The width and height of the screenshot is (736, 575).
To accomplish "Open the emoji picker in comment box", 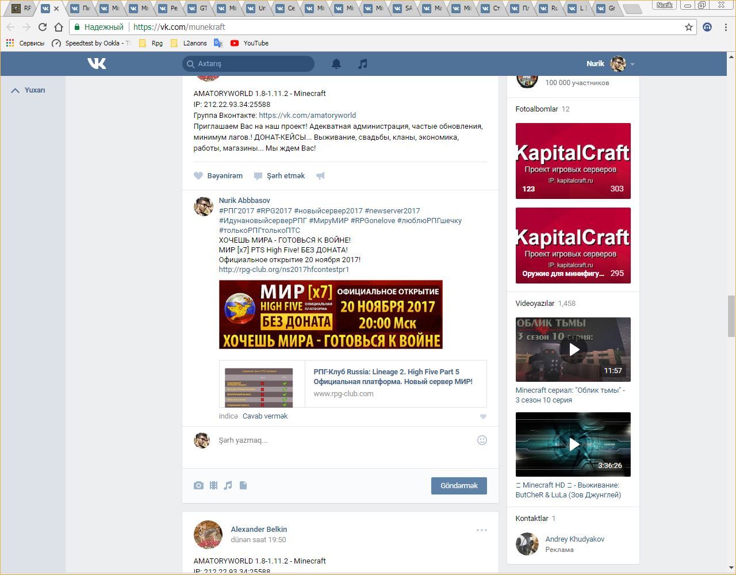I will click(482, 440).
